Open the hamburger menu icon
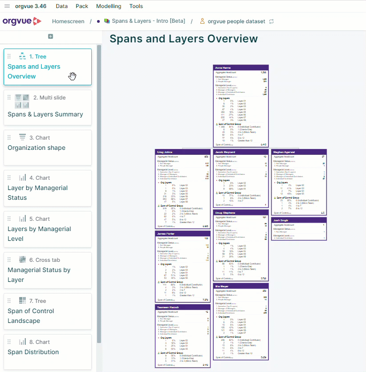The image size is (366, 372). click(7, 6)
